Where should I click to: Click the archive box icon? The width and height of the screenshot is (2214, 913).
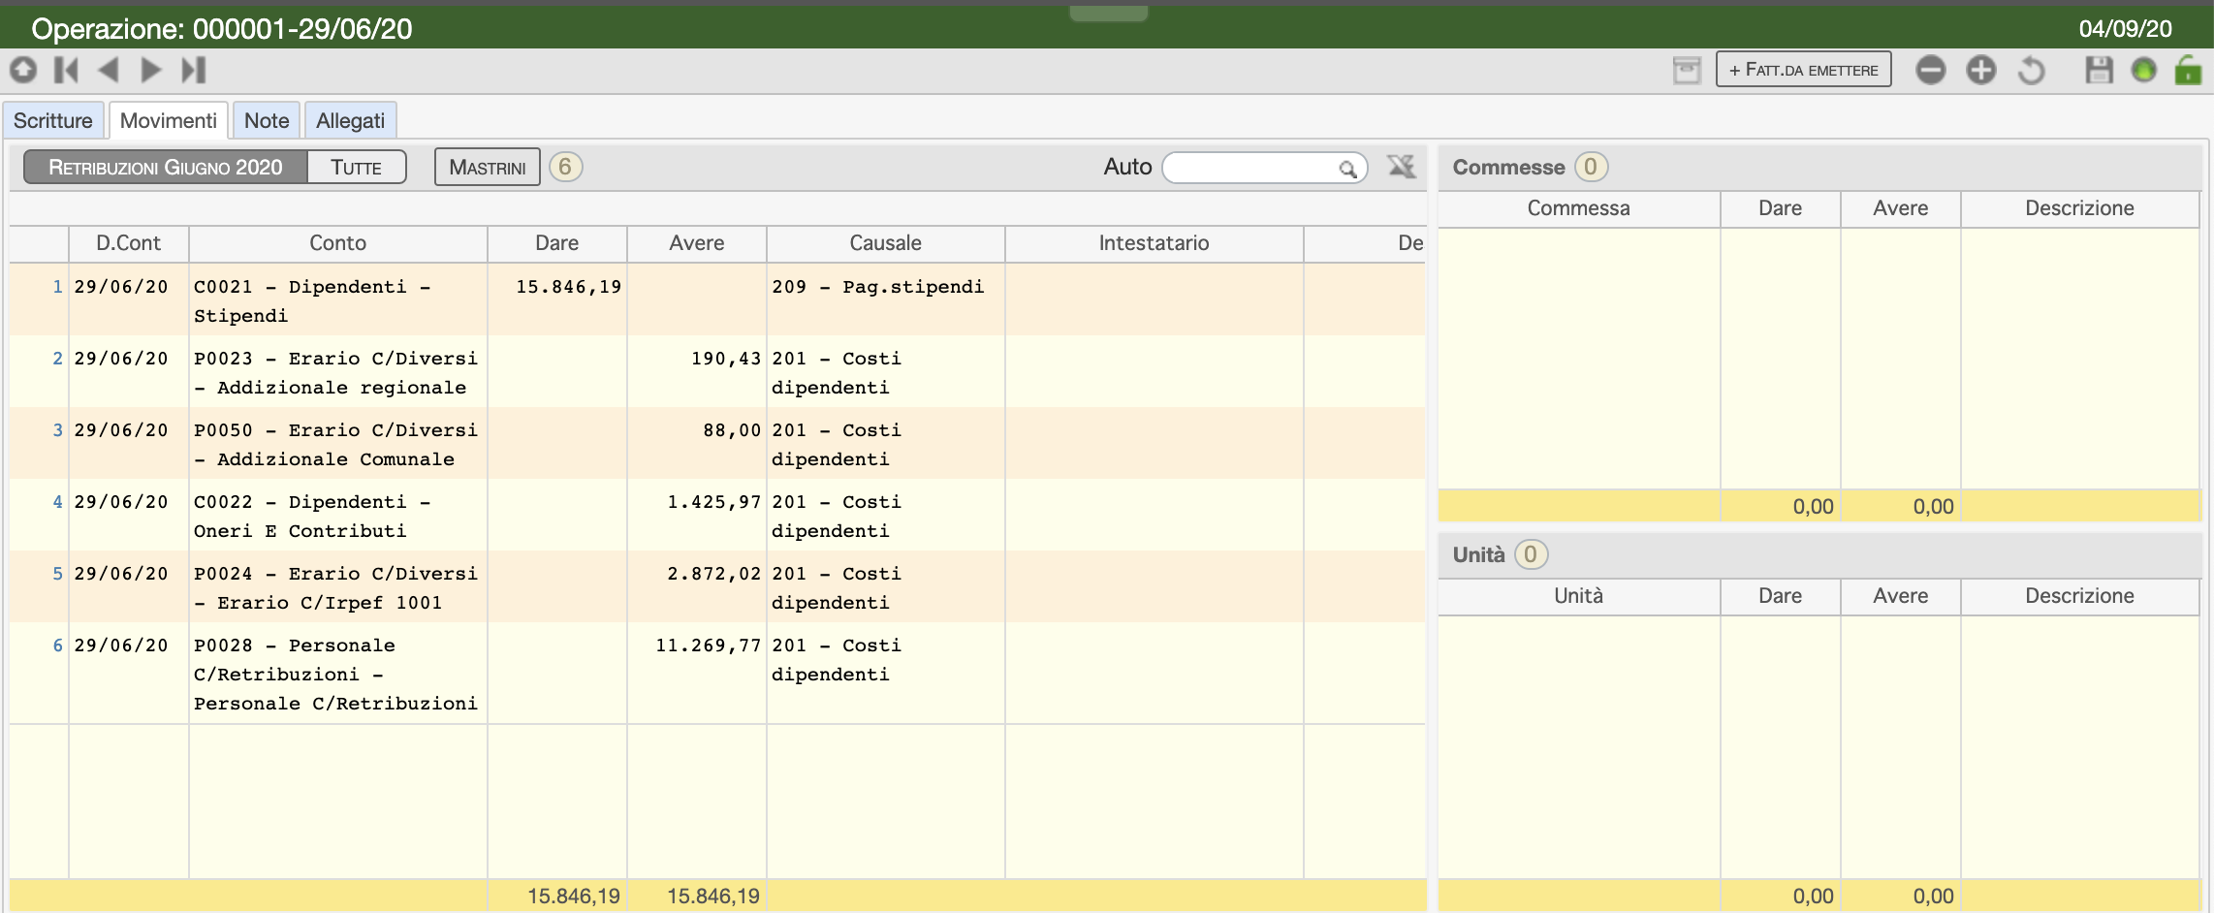1687,70
